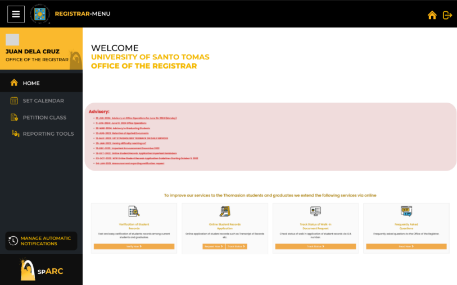Click the Verify Now button

pyautogui.click(x=134, y=246)
